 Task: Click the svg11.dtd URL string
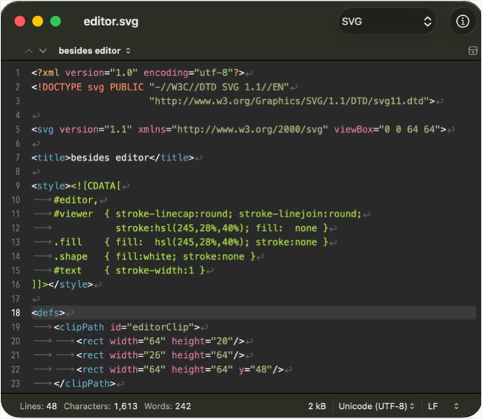click(x=289, y=101)
